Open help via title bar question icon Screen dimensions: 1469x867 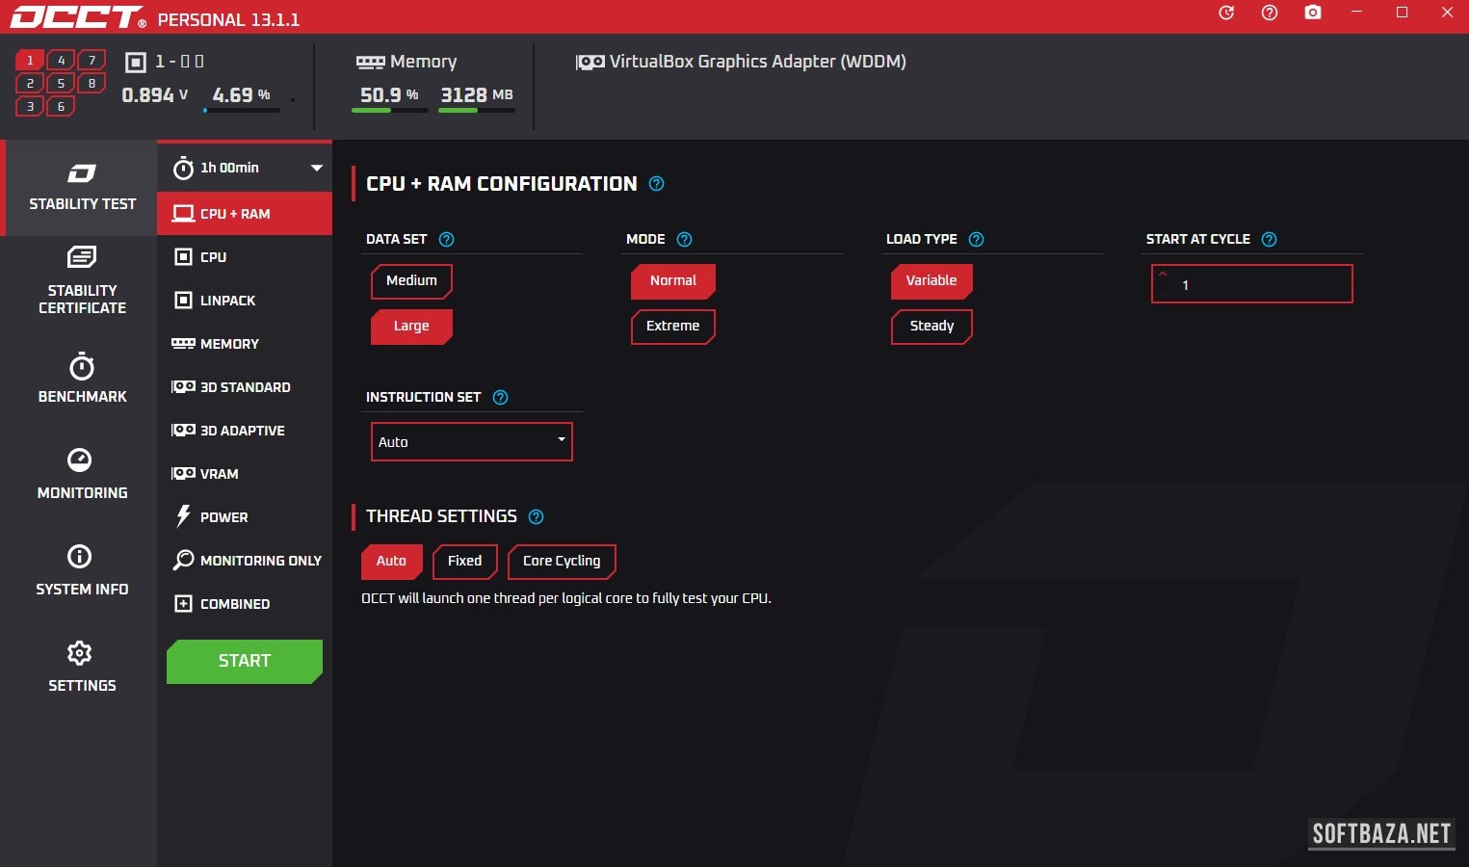pos(1270,13)
